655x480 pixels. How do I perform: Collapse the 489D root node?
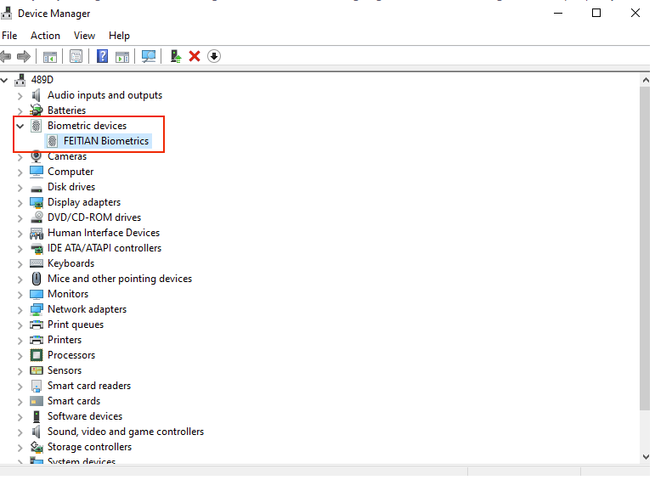coord(4,79)
